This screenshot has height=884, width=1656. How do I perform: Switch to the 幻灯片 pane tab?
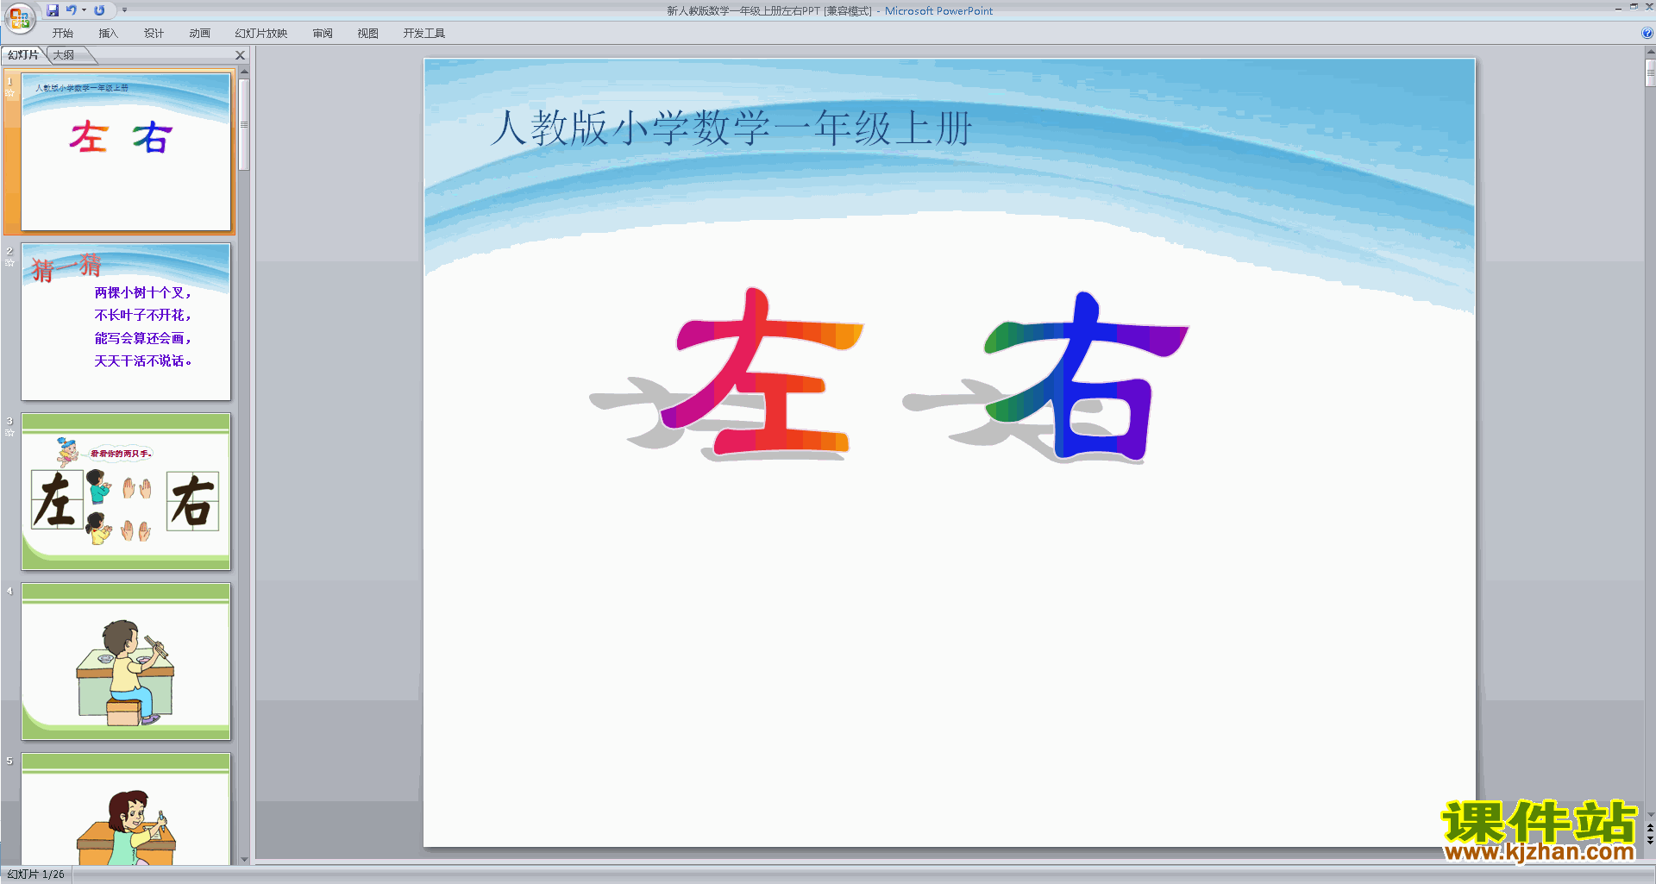[x=23, y=55]
